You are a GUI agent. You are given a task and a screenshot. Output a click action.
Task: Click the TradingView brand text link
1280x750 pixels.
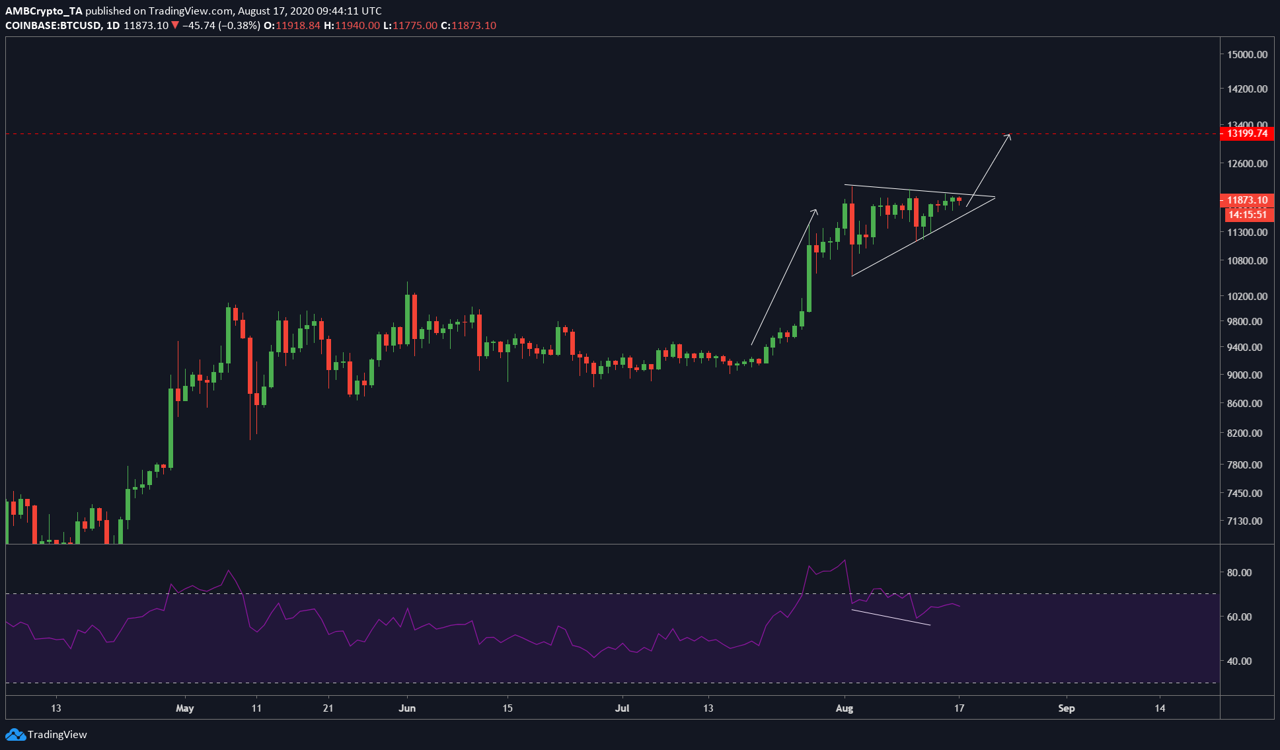[57, 735]
